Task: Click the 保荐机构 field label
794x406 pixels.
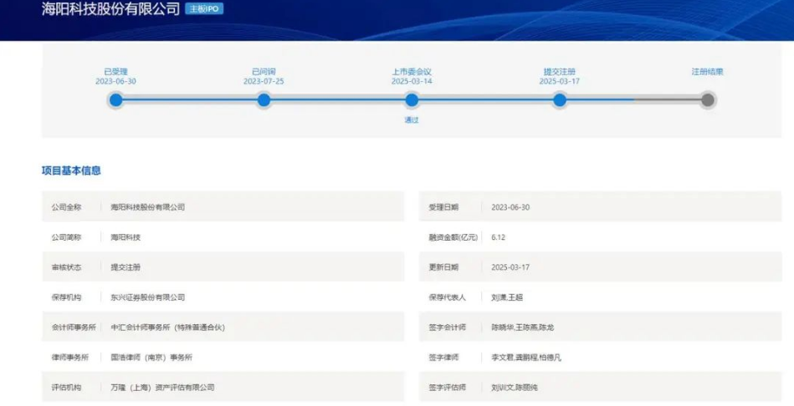Action: point(66,297)
